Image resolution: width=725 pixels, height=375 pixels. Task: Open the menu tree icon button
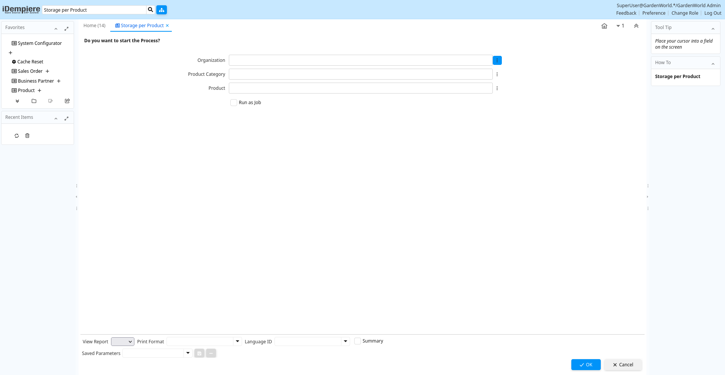click(162, 10)
